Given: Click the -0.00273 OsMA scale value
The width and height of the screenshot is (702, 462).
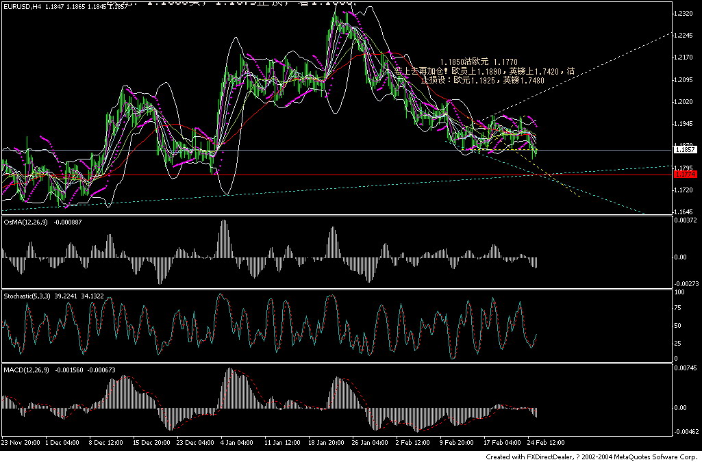Looking at the screenshot, I should [x=687, y=283].
